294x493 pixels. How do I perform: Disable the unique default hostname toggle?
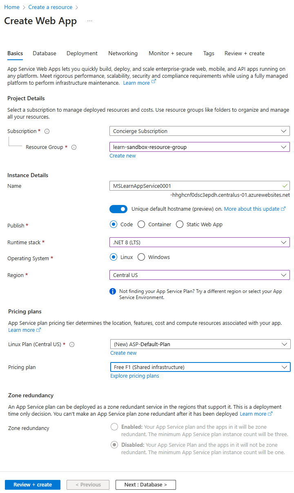[118, 209]
